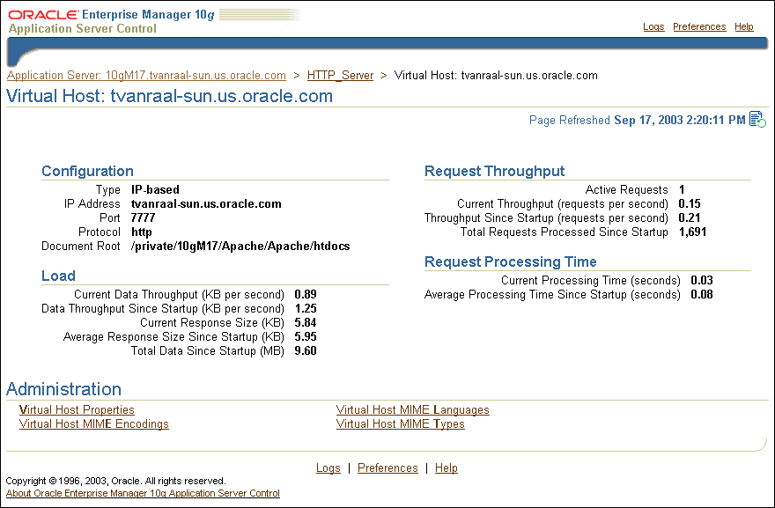The width and height of the screenshot is (775, 508).
Task: Click Average Response Size value 5.95
Action: click(x=306, y=337)
